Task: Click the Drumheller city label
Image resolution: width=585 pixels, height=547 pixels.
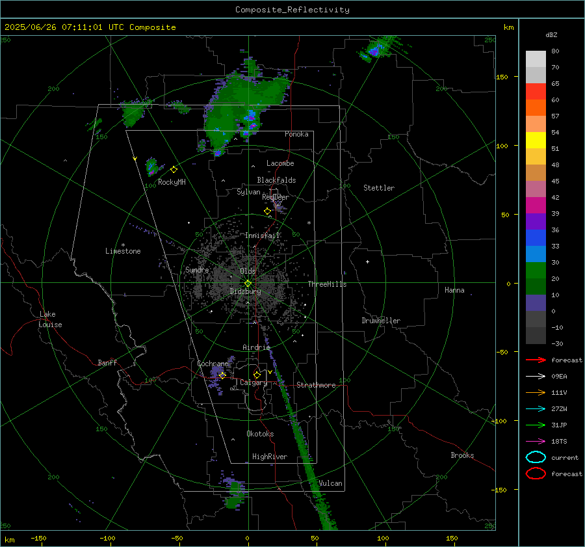Action: coord(381,321)
